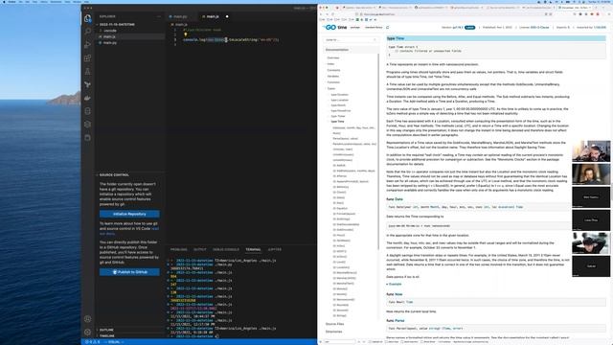
Task: Click top video call participant thumbnail
Action: 591,151
